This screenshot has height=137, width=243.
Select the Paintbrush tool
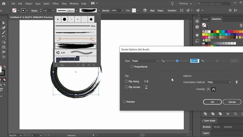pyautogui.click(x=4, y=32)
